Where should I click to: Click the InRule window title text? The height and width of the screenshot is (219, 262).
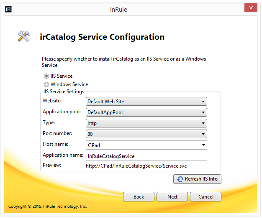coord(118,10)
